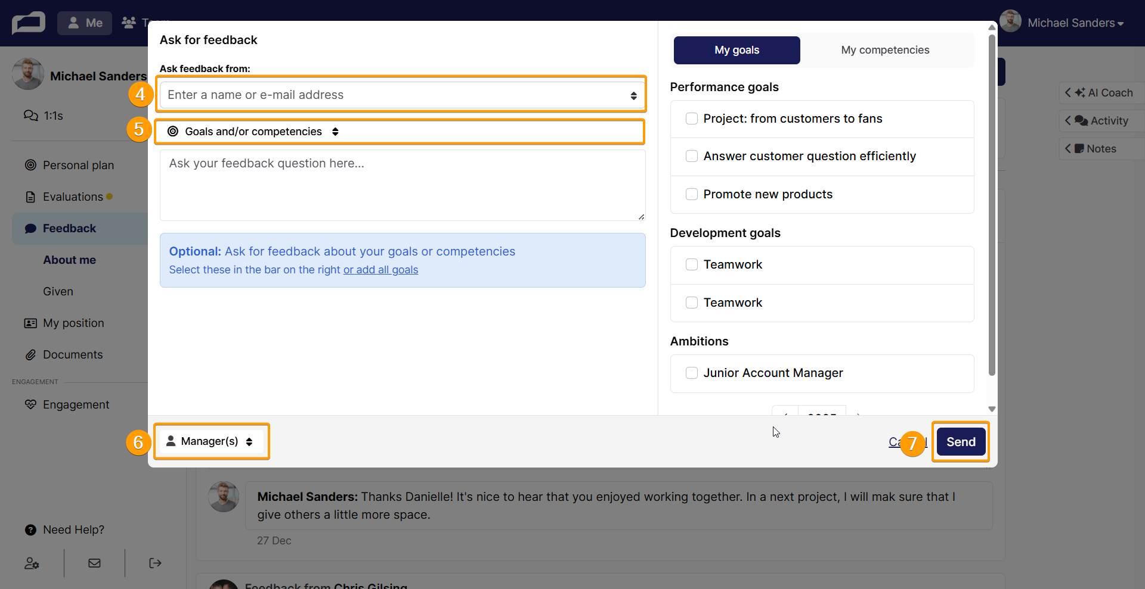The image size is (1145, 589).
Task: Click the scrollbar up arrow
Action: (992, 27)
